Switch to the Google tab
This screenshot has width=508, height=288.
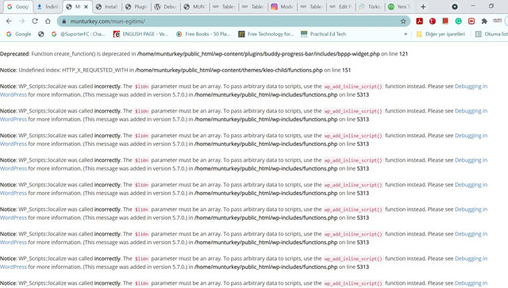[17, 7]
